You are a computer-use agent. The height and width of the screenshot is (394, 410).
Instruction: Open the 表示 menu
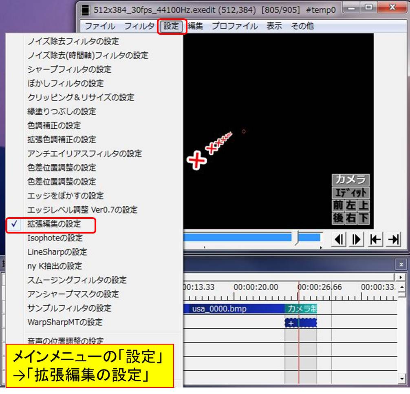coord(274,26)
